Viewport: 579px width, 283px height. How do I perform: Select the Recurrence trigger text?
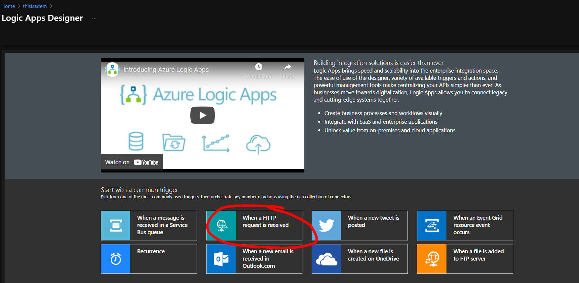151,251
